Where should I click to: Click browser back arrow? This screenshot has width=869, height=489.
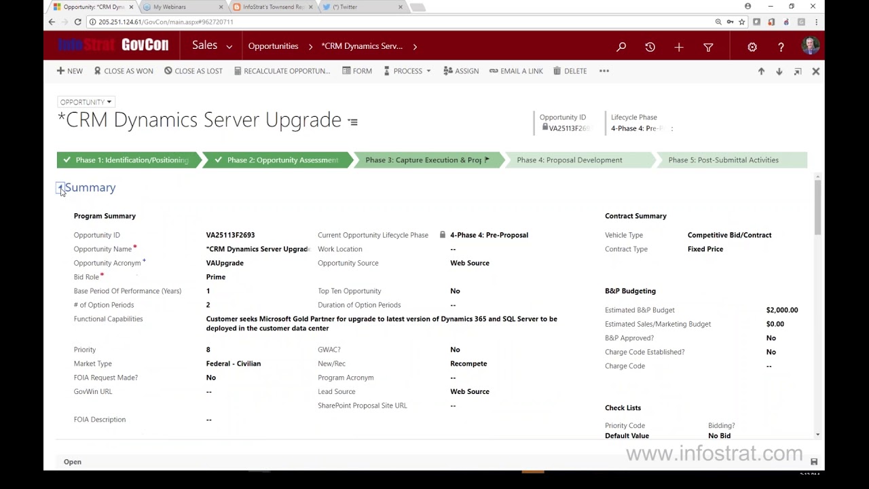52,22
